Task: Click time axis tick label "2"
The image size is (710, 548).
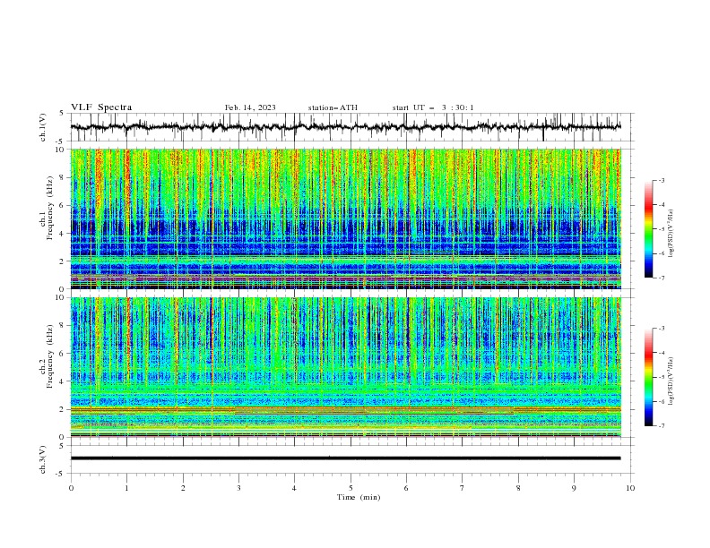Action: [183, 488]
